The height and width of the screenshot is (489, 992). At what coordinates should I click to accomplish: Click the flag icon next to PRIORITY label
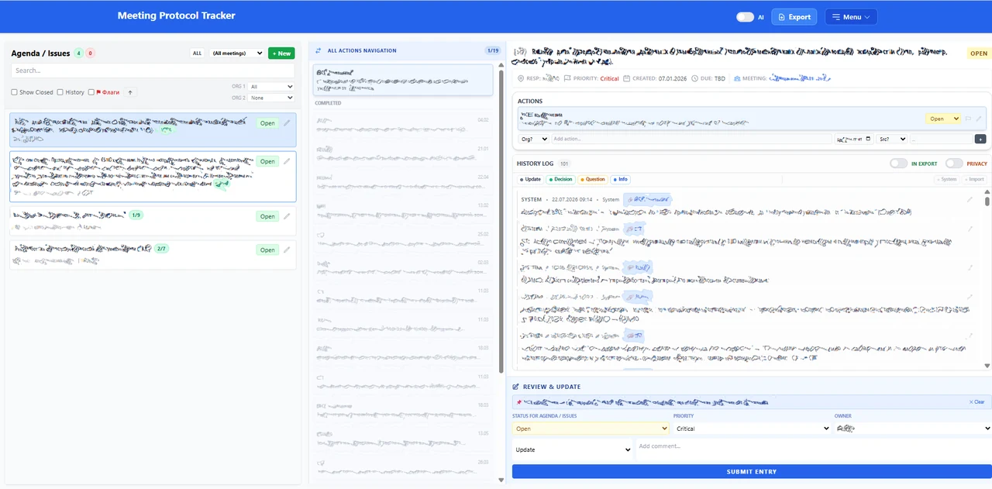point(567,78)
